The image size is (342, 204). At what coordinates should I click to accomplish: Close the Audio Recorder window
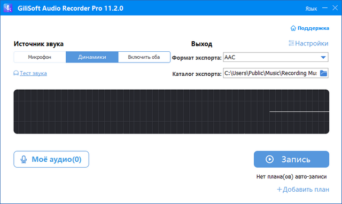point(335,8)
